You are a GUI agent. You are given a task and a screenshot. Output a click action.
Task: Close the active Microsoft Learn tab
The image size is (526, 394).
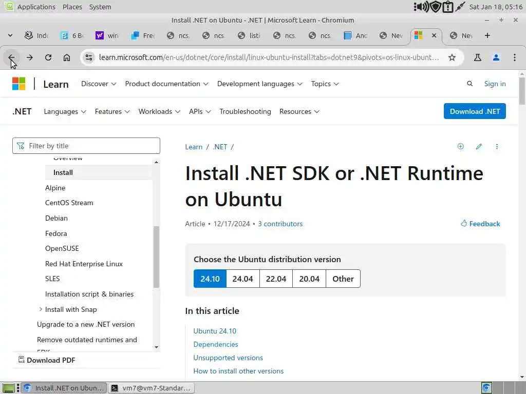(434, 35)
